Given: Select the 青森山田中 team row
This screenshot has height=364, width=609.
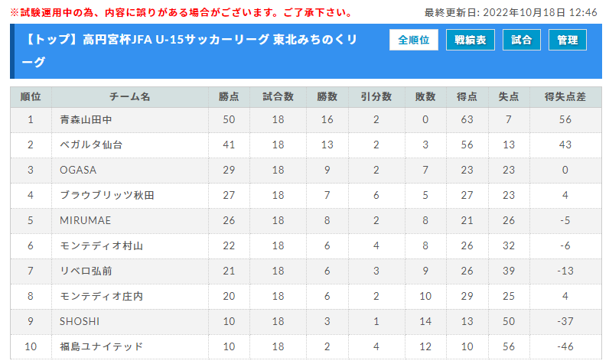Looking at the screenshot, I should click(306, 120).
